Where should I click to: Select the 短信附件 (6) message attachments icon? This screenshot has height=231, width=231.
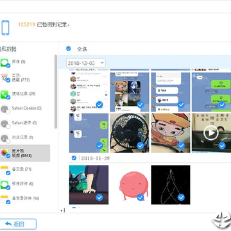[x=4, y=184]
